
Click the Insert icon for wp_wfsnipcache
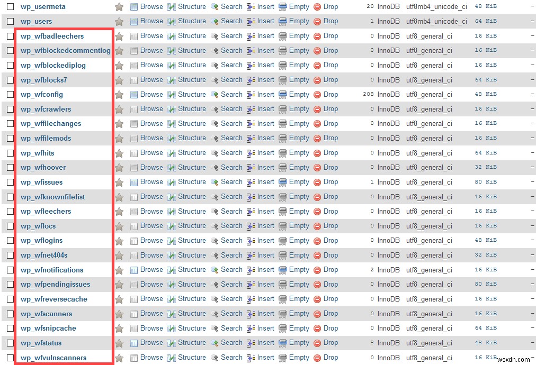coord(251,328)
